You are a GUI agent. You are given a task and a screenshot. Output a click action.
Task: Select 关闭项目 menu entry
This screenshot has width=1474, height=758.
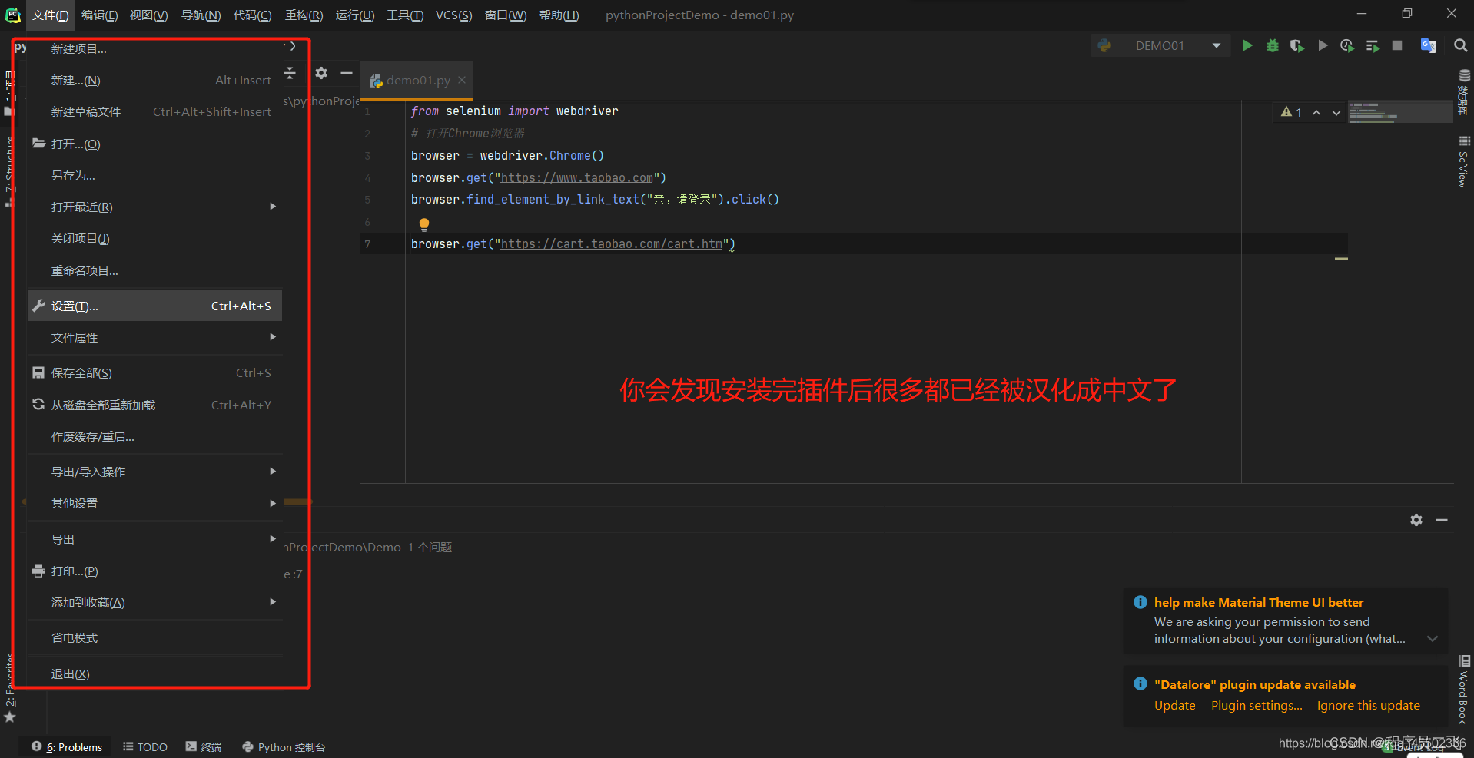(x=155, y=238)
